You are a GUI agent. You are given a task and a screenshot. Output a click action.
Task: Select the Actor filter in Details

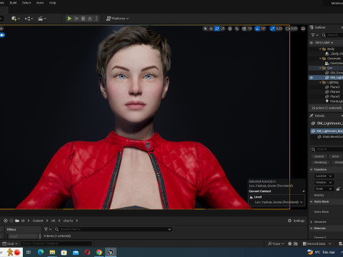[335, 156]
